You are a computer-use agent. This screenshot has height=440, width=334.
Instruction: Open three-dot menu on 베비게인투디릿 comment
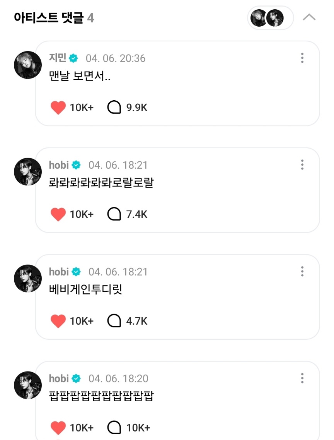[302, 272]
